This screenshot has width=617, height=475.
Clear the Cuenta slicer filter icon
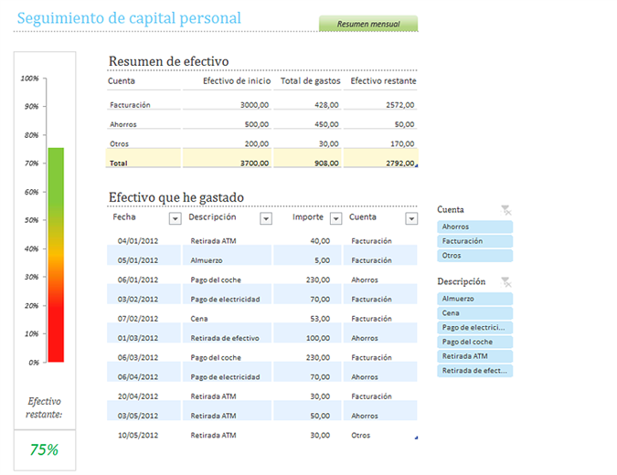pyautogui.click(x=505, y=210)
